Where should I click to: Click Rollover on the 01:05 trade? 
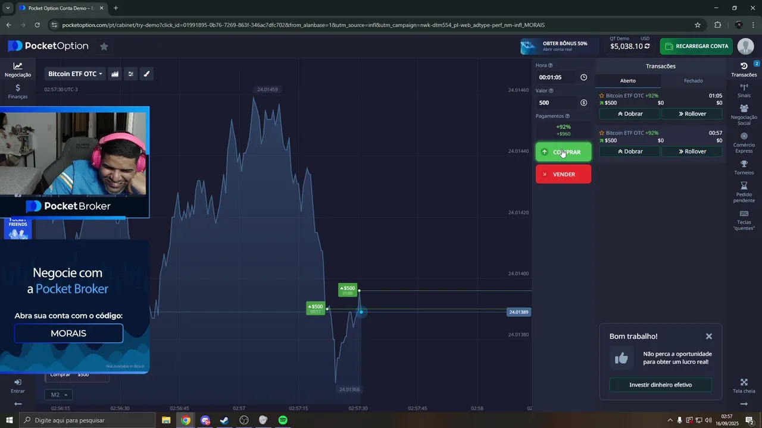692,114
